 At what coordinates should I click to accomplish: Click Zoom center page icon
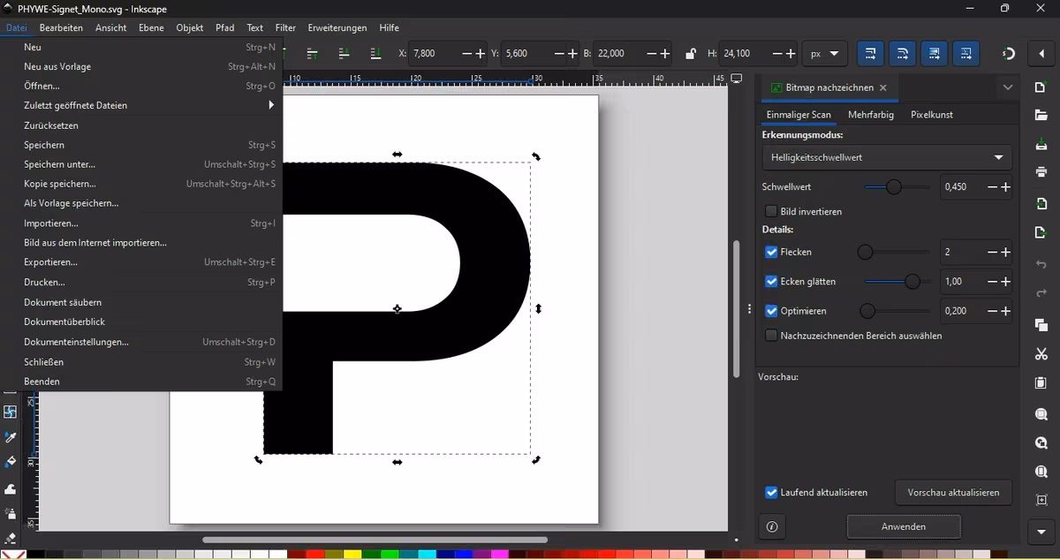click(1041, 500)
